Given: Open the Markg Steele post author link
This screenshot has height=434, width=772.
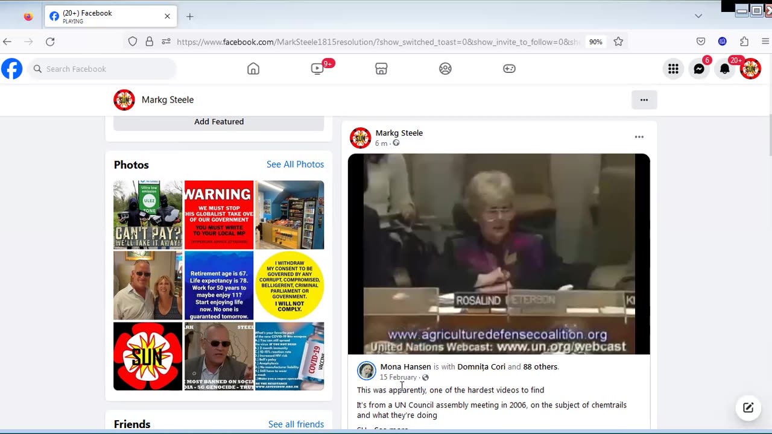Looking at the screenshot, I should pos(399,133).
